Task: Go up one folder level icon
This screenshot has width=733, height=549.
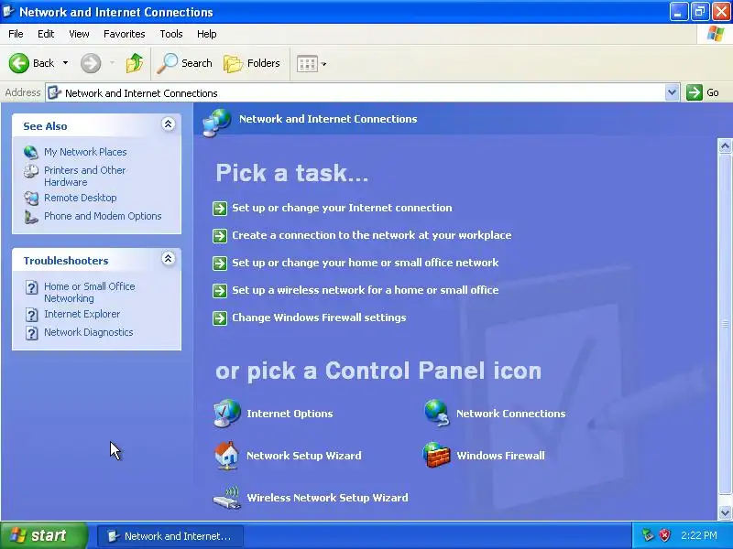Action: click(x=135, y=63)
